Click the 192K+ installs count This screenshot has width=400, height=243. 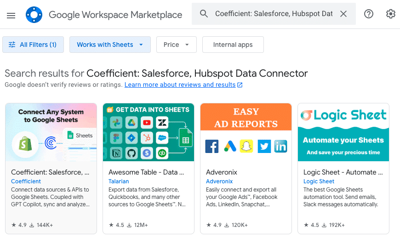point(337,225)
